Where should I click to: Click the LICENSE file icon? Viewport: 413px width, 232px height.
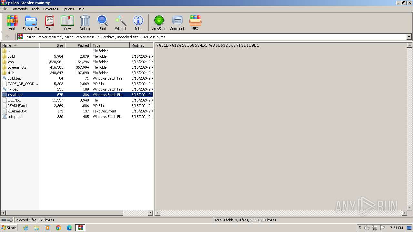pos(4,100)
